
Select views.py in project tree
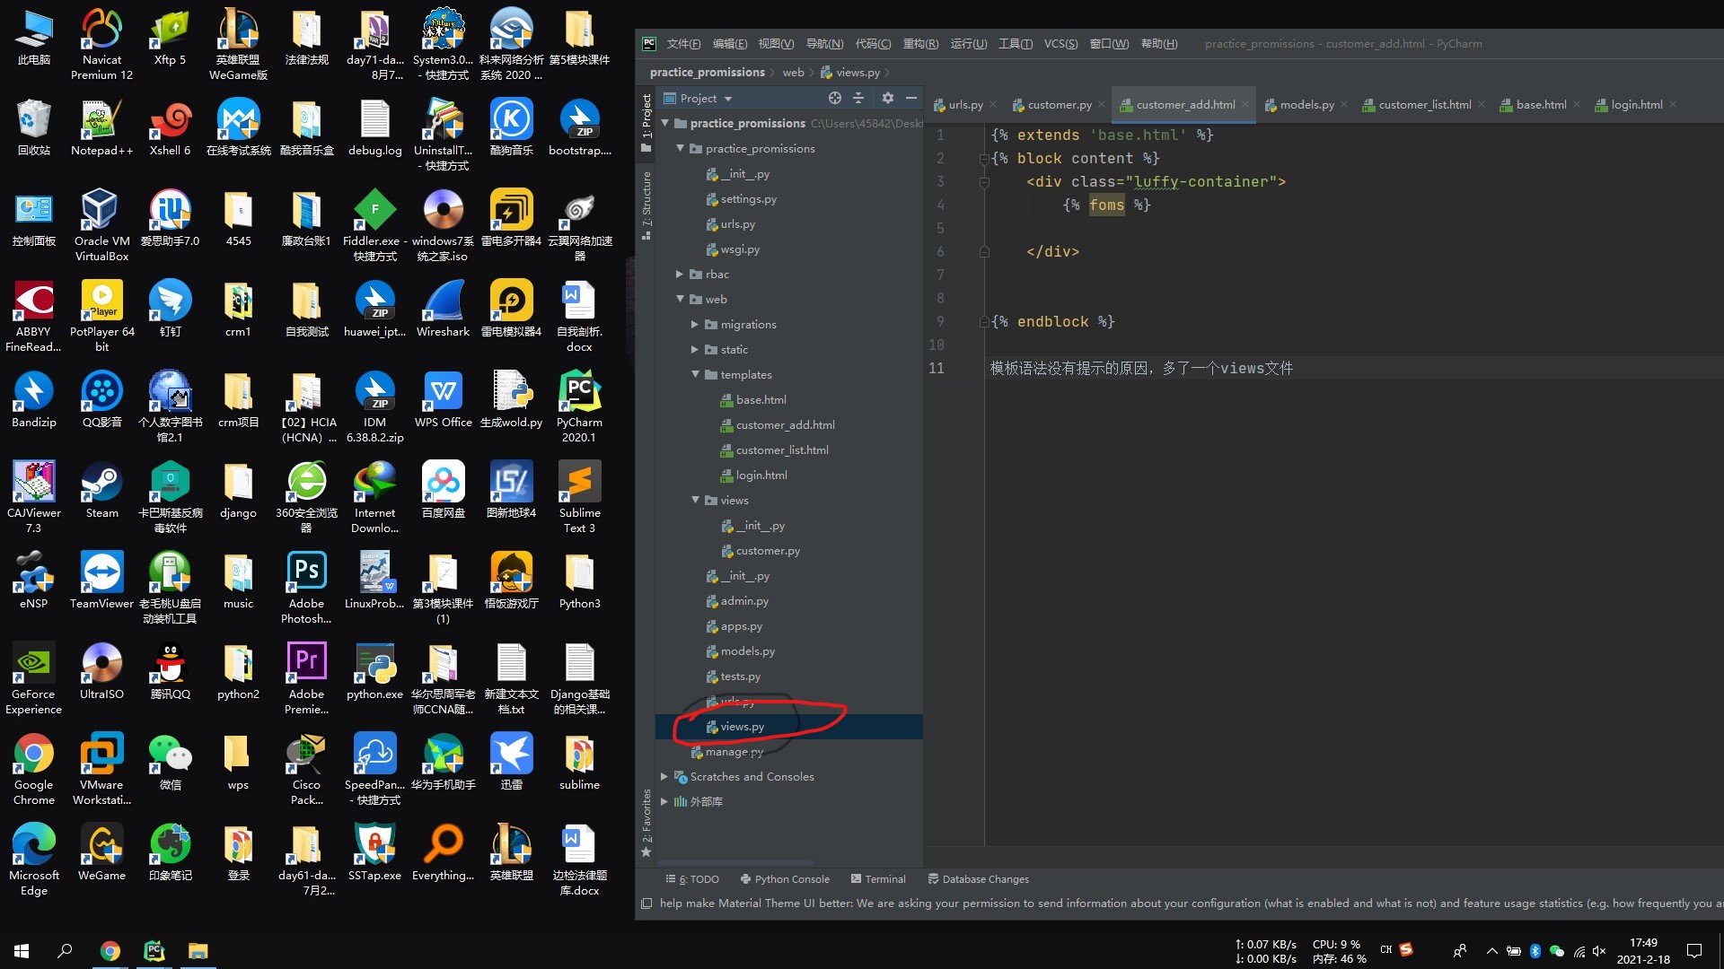[742, 727]
